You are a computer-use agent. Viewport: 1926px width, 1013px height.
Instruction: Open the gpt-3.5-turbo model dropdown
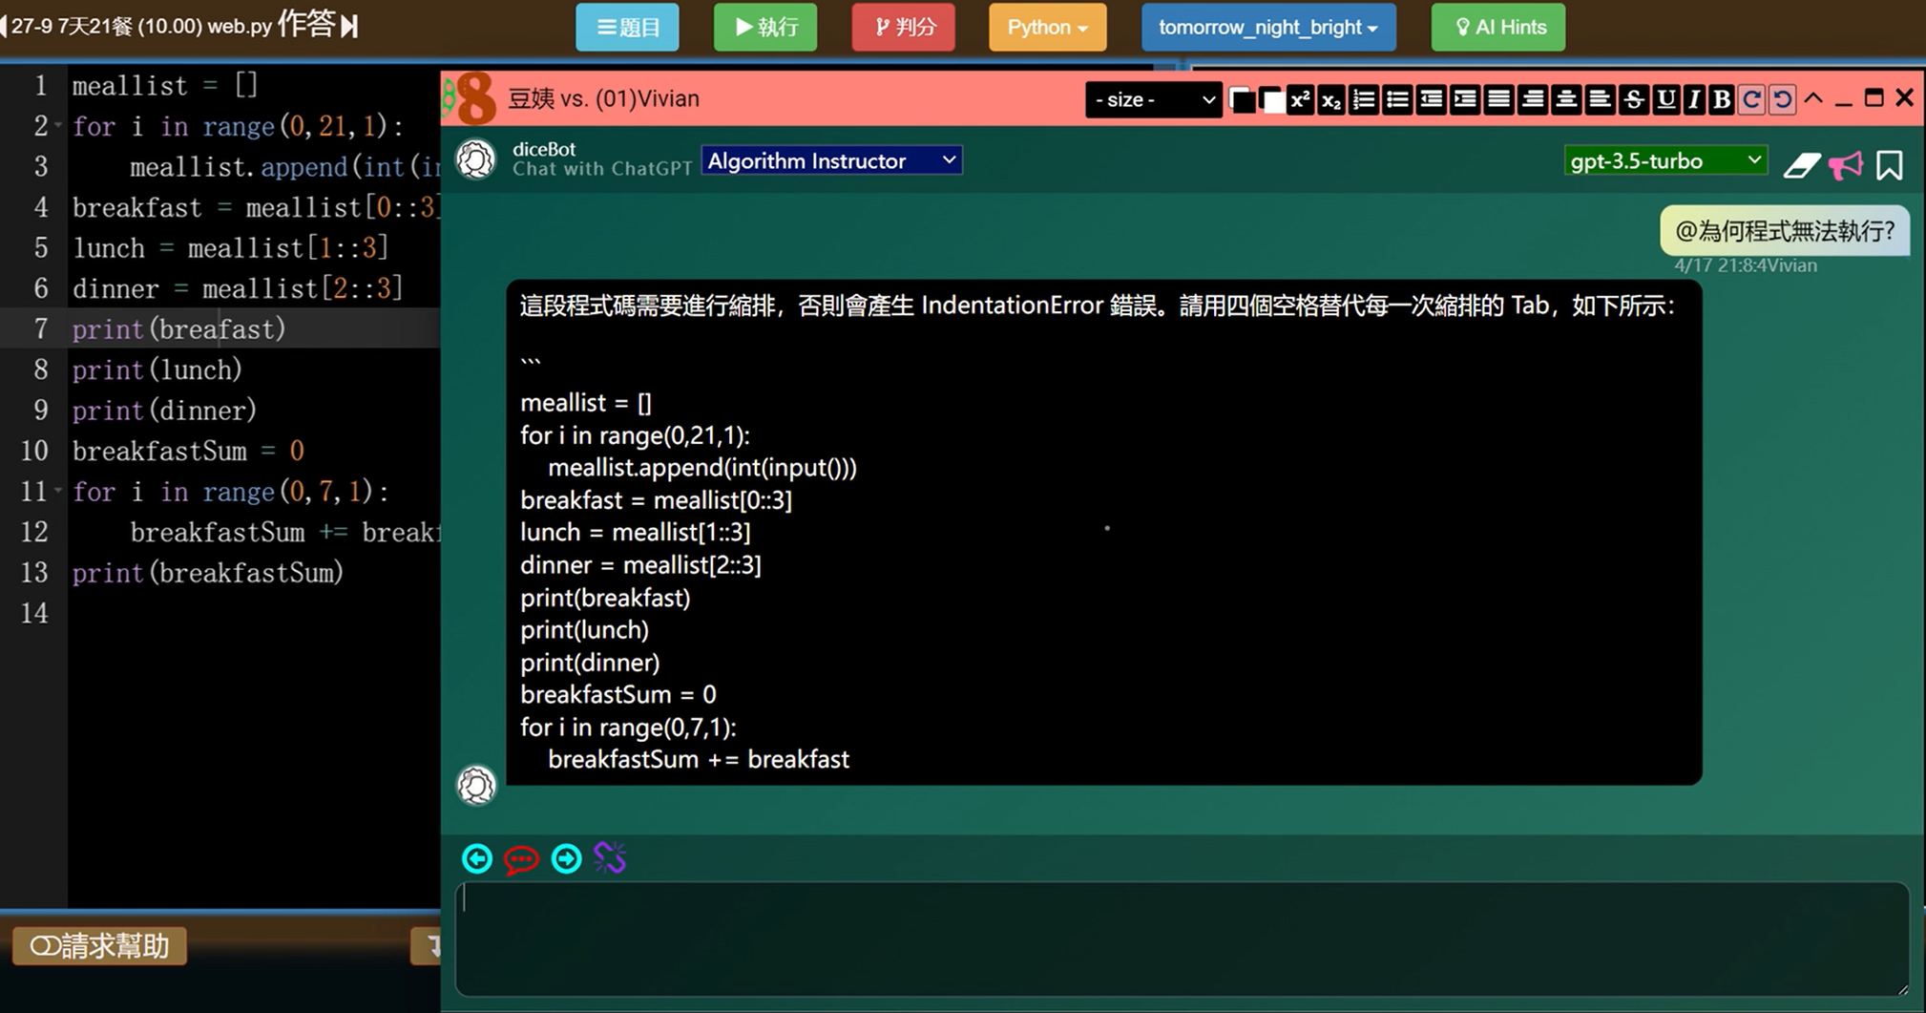(1664, 160)
